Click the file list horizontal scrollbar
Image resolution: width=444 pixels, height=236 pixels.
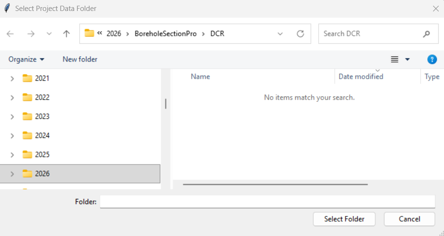click(x=275, y=184)
